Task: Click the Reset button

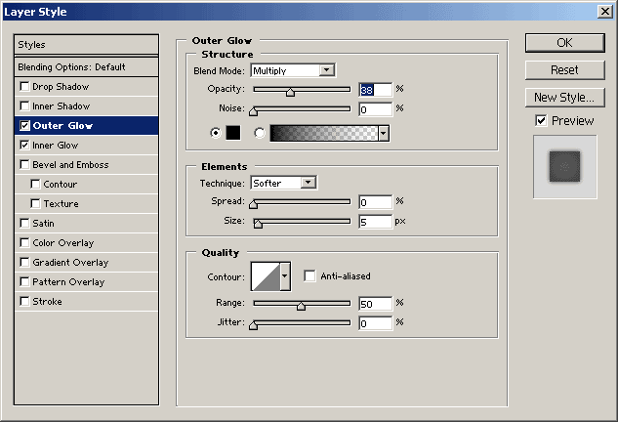Action: [x=565, y=70]
